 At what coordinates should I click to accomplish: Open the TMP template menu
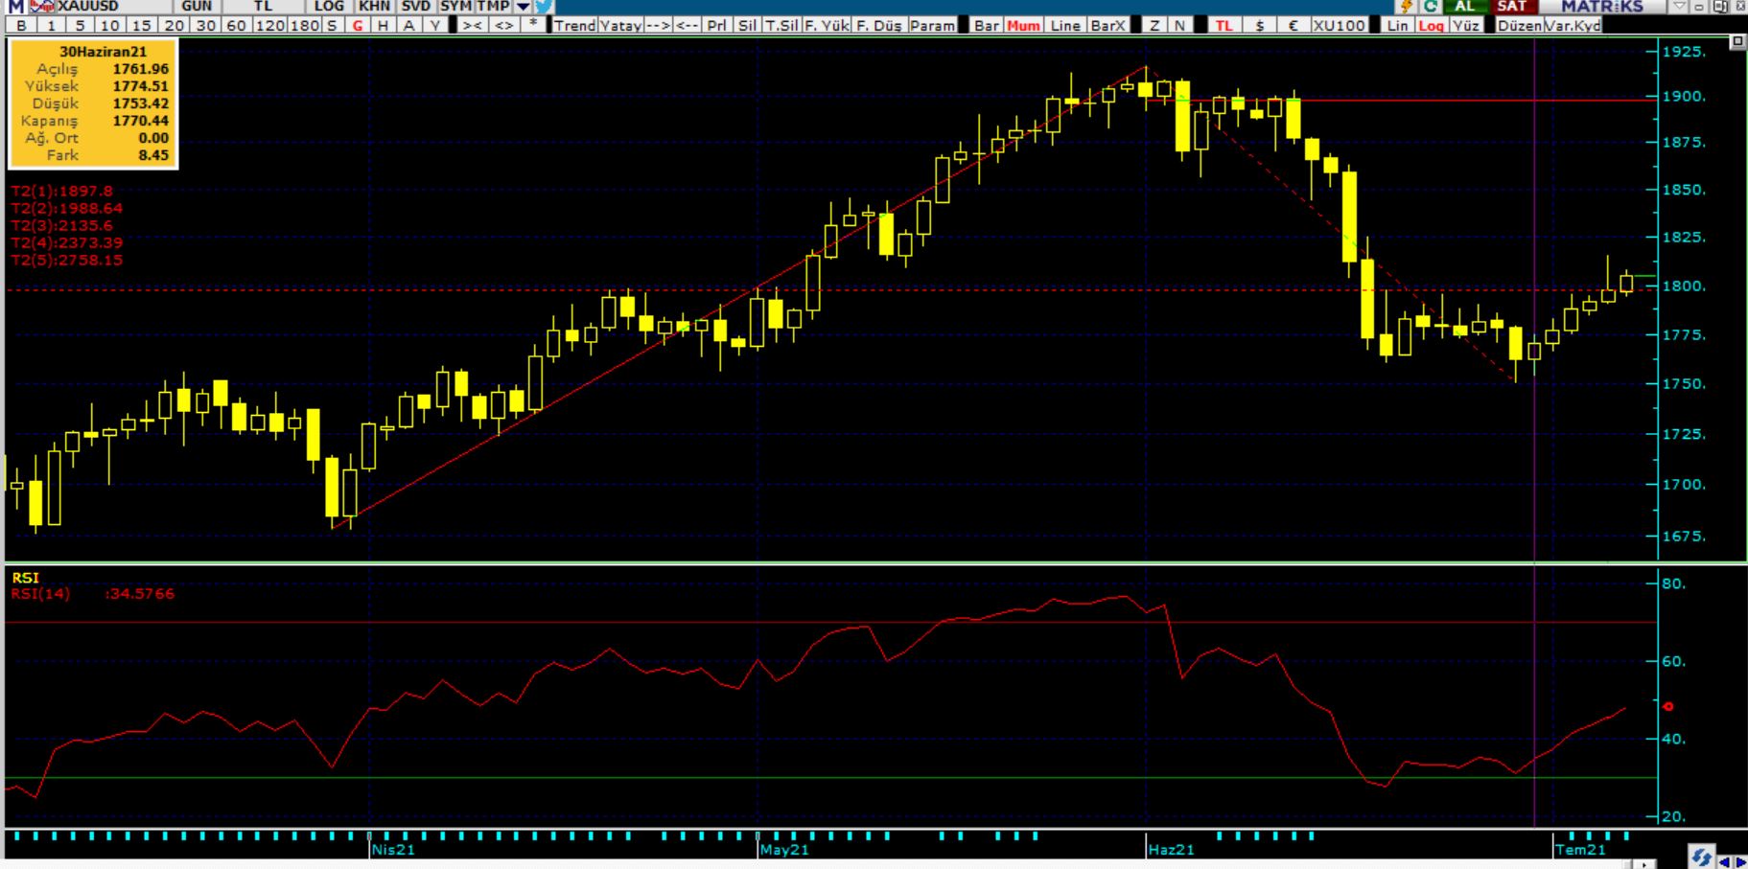494,7
